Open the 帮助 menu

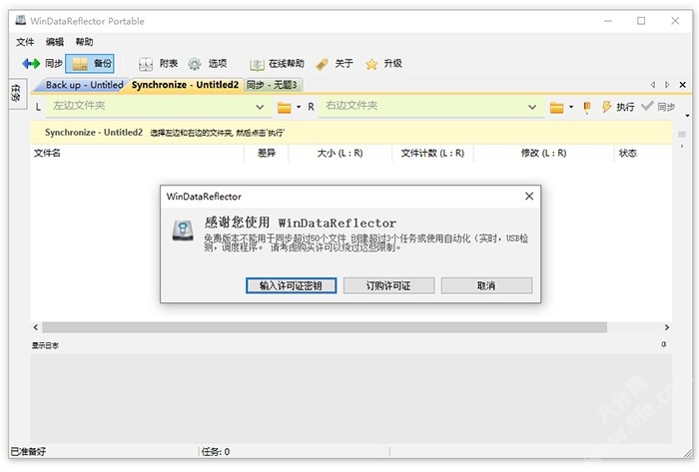pos(84,42)
